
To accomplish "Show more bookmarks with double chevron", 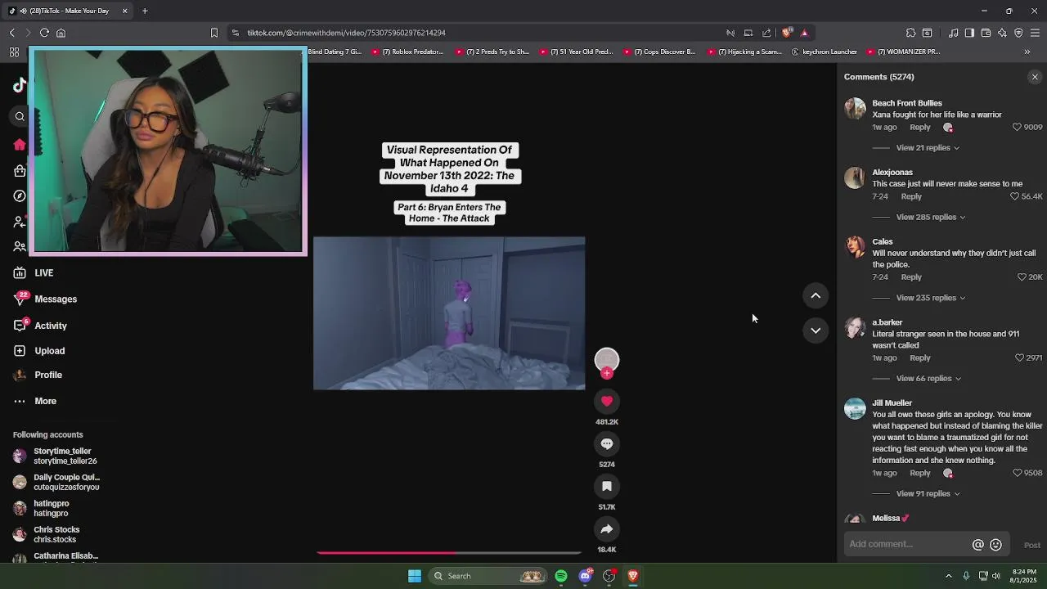I will 1027,52.
